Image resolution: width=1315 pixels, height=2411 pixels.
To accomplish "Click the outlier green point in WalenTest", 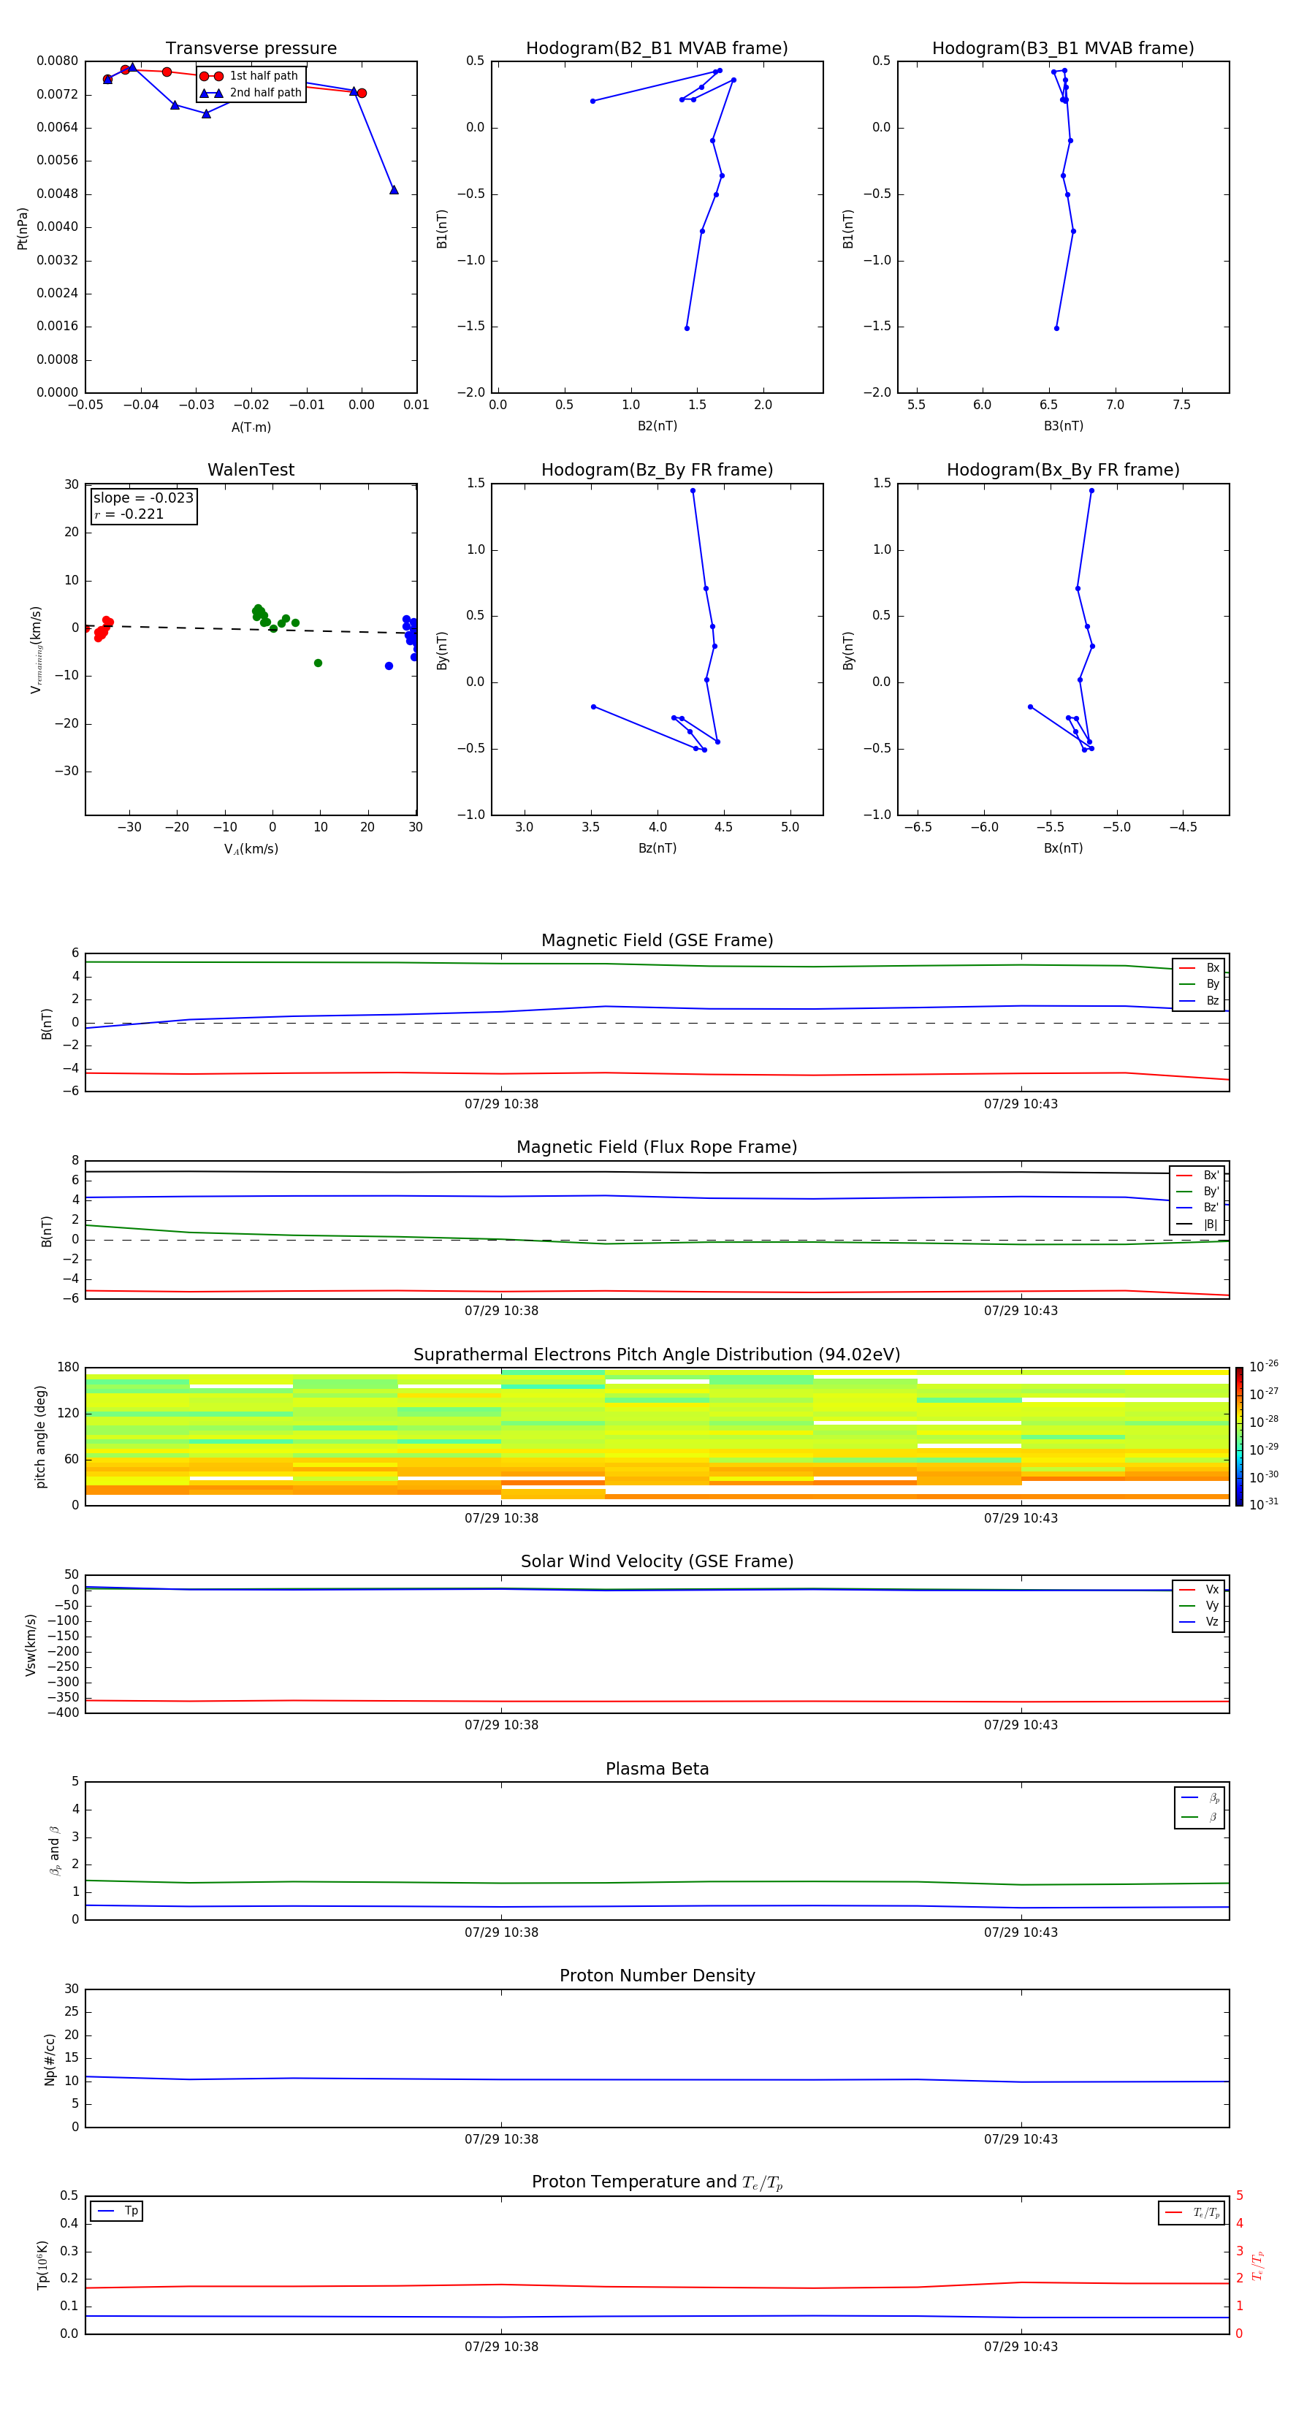I will click(319, 663).
